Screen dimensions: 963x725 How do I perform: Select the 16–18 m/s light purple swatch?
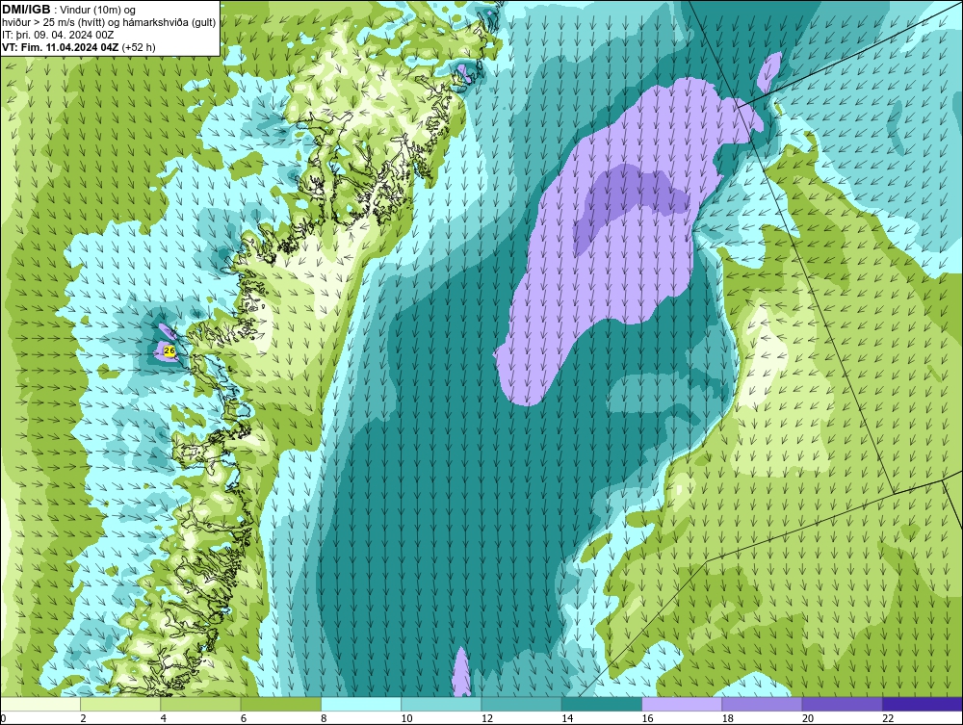682,704
